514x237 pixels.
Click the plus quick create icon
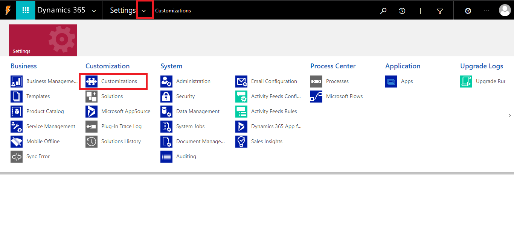421,11
